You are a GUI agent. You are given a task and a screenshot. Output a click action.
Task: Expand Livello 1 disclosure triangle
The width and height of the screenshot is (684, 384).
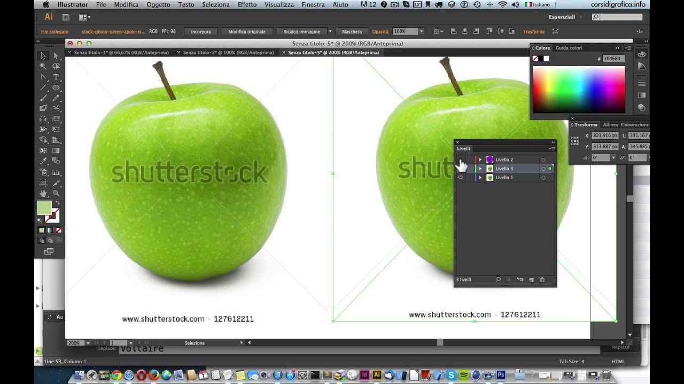coord(480,178)
